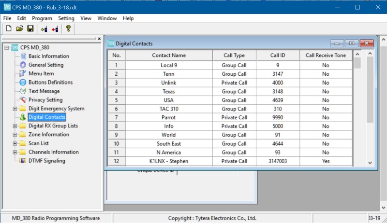The width and height of the screenshot is (387, 223).
Task: Click the Yes tone cell in row 12
Action: [326, 161]
